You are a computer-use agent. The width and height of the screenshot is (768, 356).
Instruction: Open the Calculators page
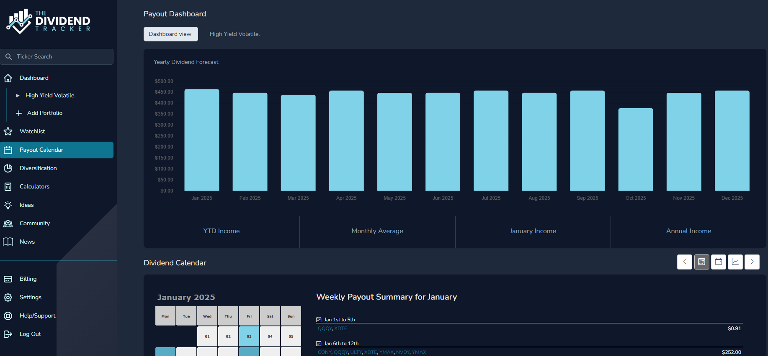(x=34, y=187)
